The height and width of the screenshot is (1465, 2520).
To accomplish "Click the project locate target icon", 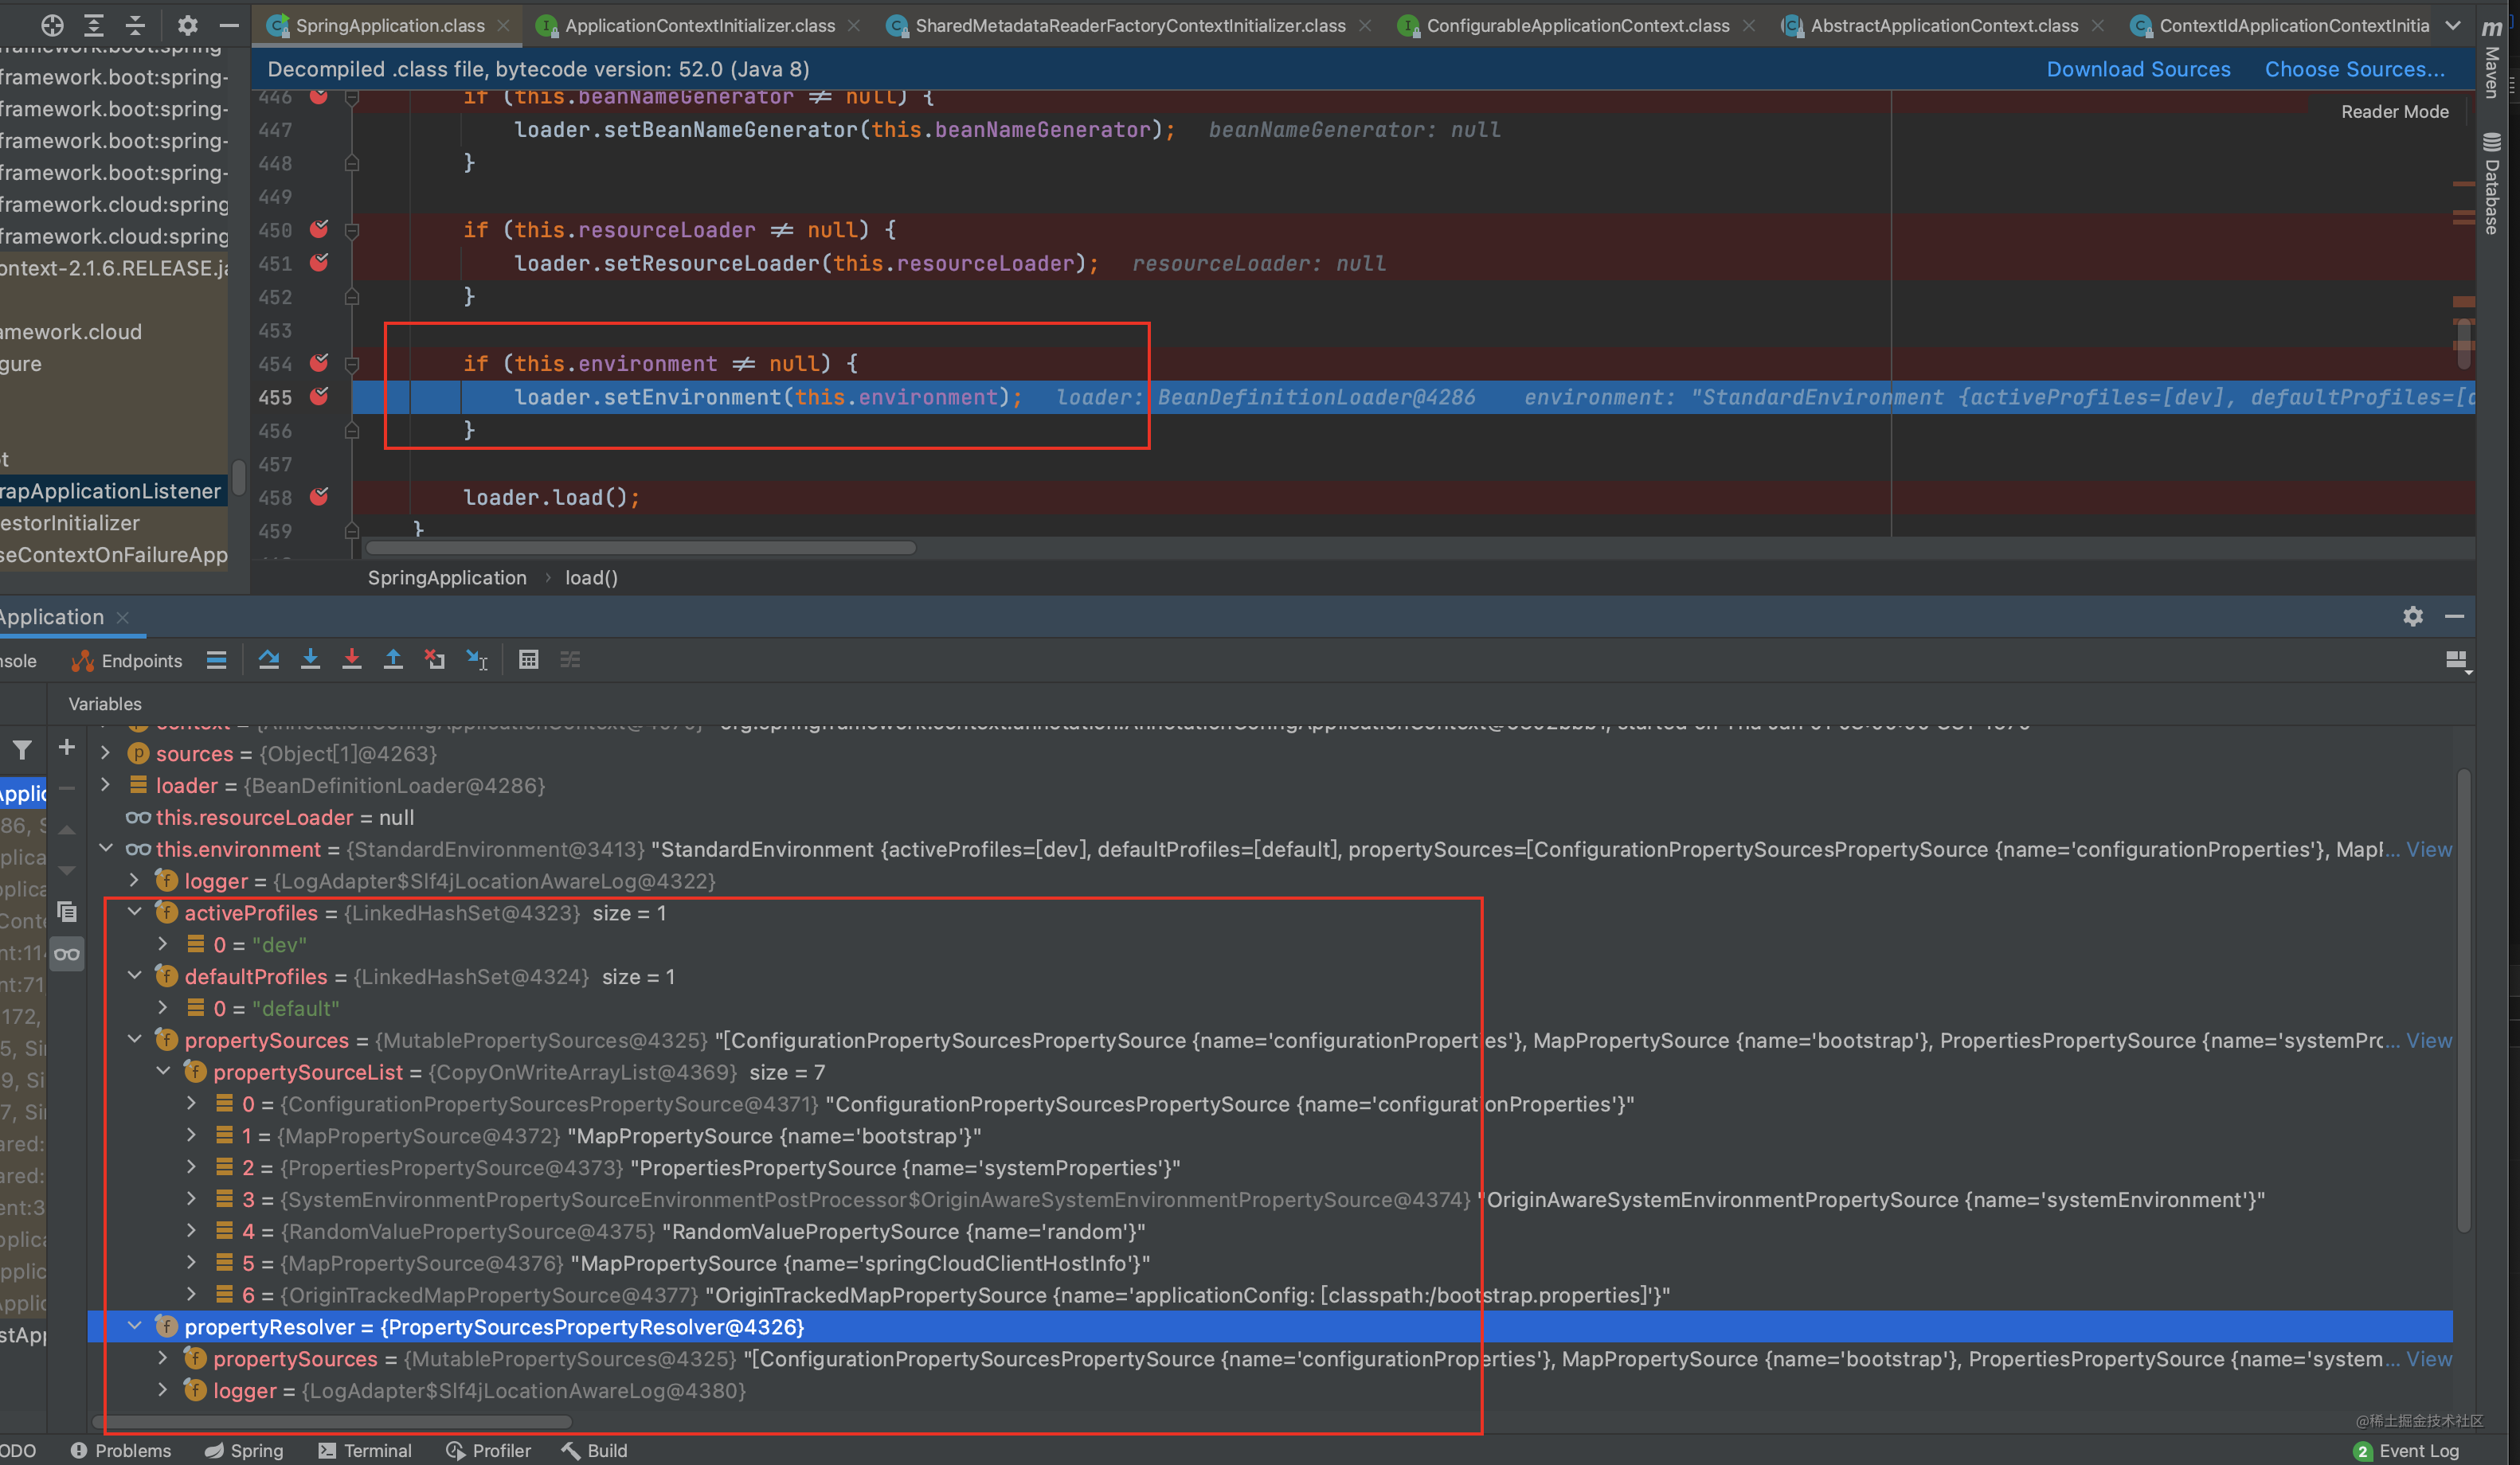I will [x=53, y=25].
